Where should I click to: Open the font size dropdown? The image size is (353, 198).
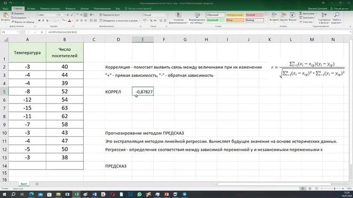coord(64,15)
